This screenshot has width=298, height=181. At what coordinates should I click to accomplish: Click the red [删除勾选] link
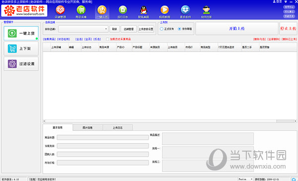(259, 39)
